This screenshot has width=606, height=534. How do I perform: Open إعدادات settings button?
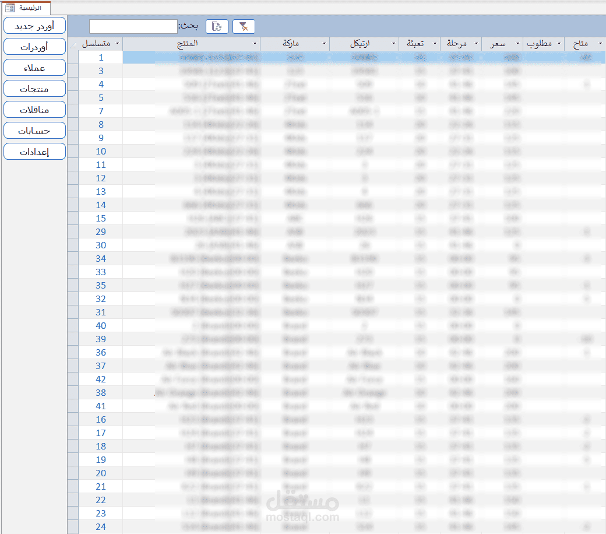click(35, 152)
